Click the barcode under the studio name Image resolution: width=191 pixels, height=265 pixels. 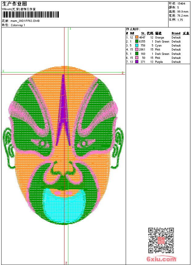(x=30, y=14)
